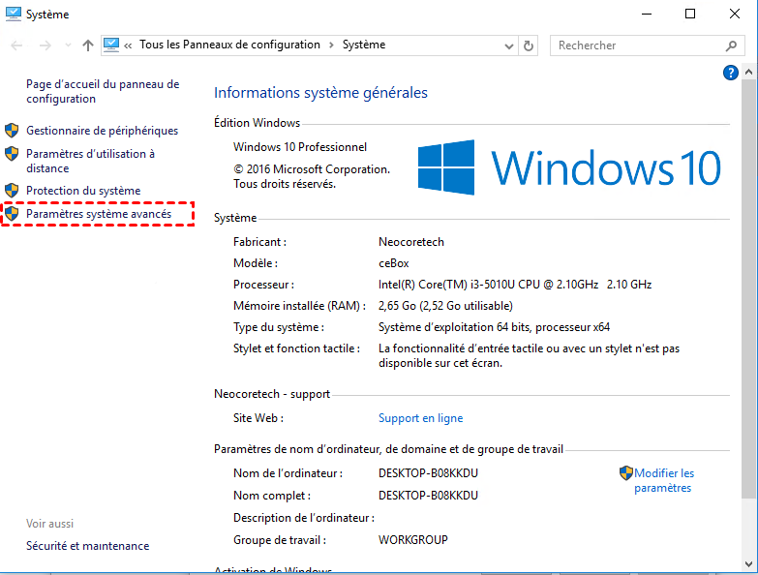Click shield icon beside Protection du système

(x=12, y=191)
